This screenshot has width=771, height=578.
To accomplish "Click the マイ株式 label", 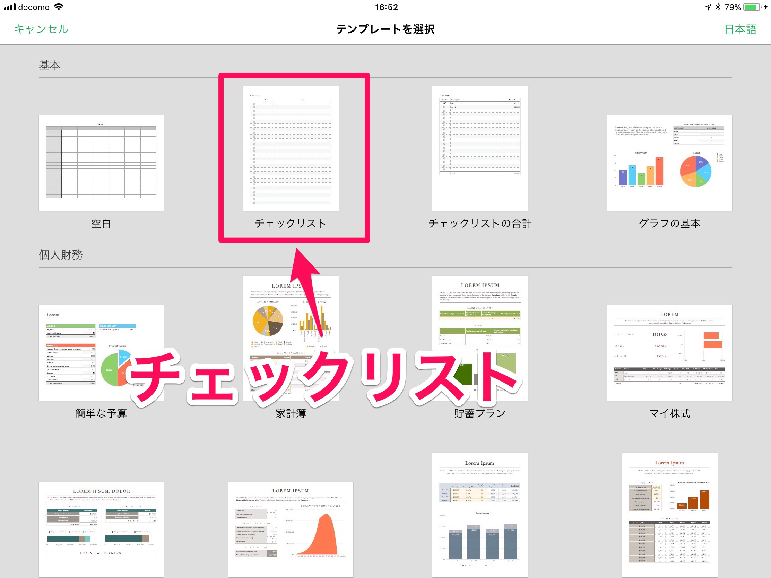I will coord(669,413).
